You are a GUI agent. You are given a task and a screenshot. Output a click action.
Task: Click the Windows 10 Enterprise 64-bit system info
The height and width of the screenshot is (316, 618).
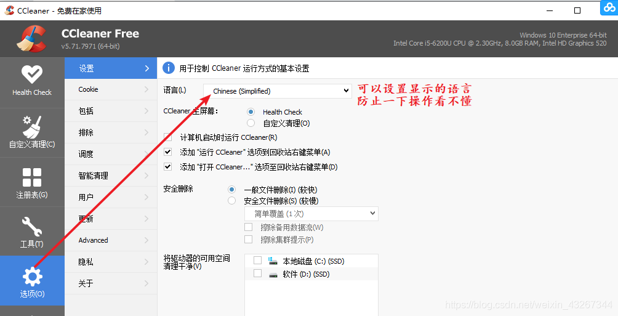tap(563, 35)
